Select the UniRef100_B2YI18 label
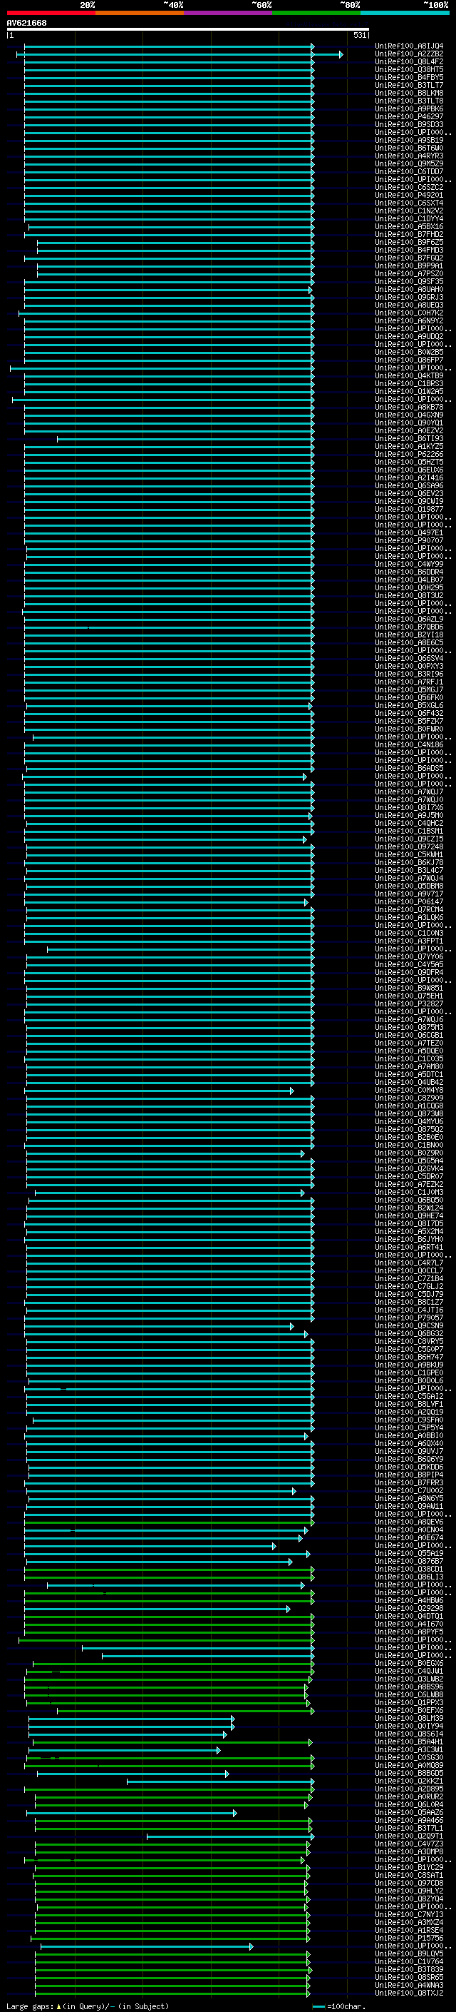This screenshot has height=2012, width=456. 409,635
